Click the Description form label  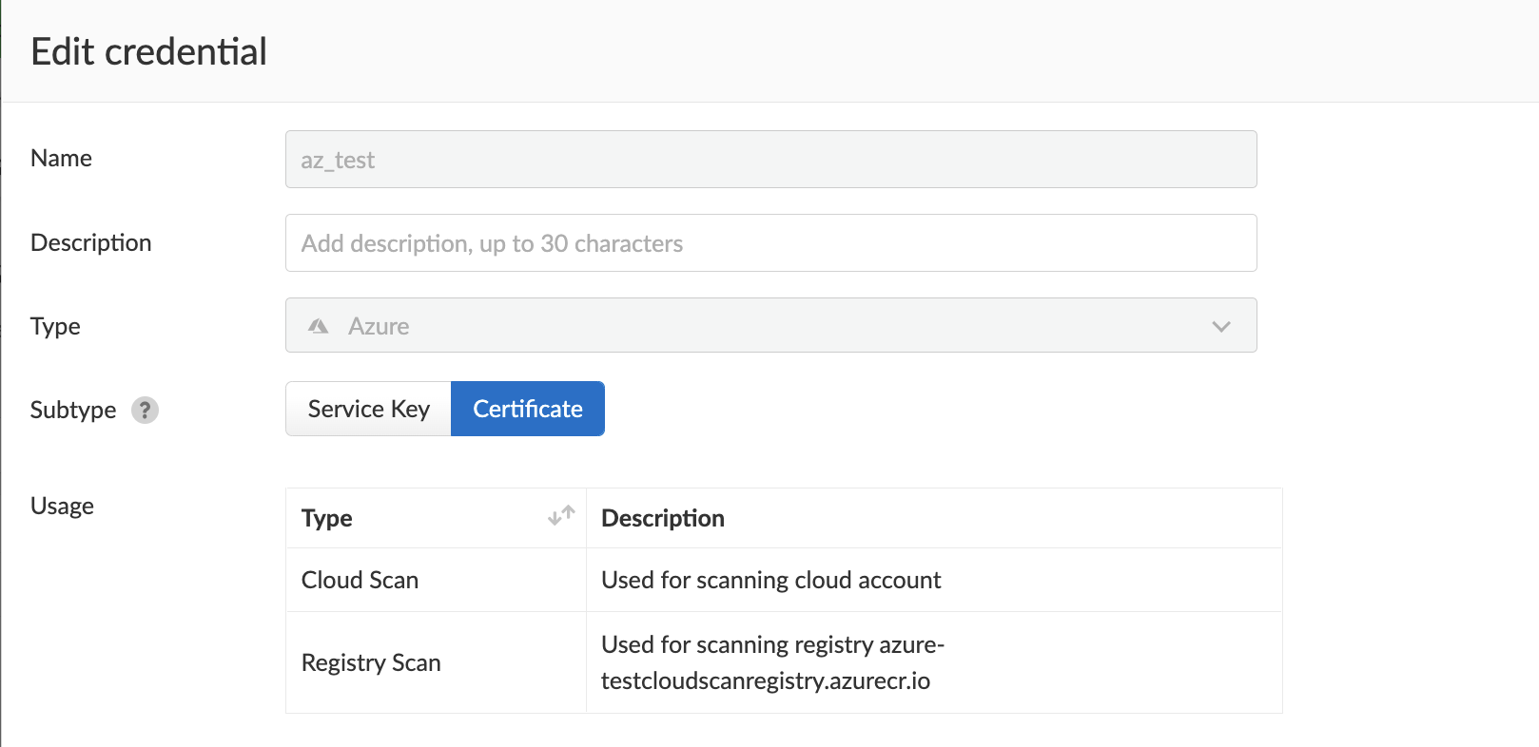pos(90,242)
